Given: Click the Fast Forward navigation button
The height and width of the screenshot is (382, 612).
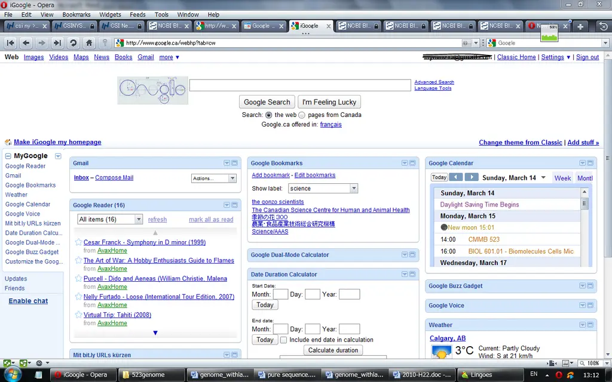Looking at the screenshot, I should (x=57, y=43).
